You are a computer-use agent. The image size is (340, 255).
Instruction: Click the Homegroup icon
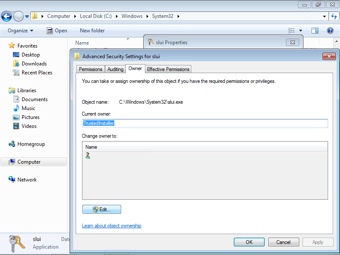12,144
